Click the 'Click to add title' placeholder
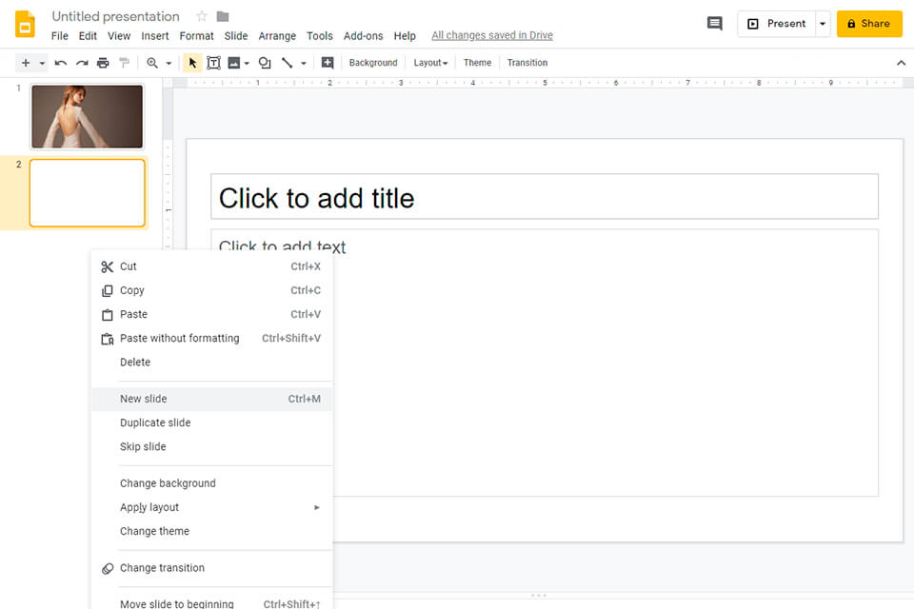The image size is (914, 609). (x=544, y=197)
